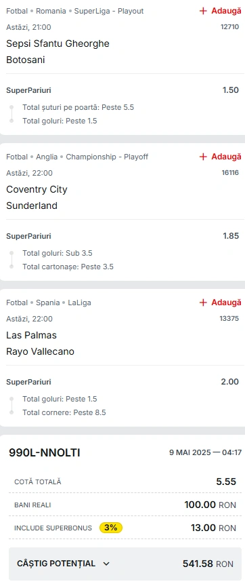Click the plus icon beside Romania SuperLiga Playout

203,11
